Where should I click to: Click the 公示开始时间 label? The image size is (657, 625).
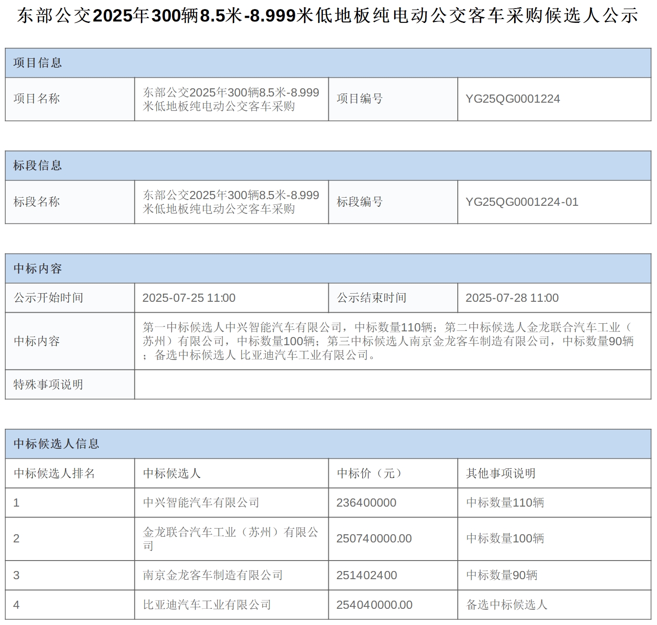coord(48,298)
